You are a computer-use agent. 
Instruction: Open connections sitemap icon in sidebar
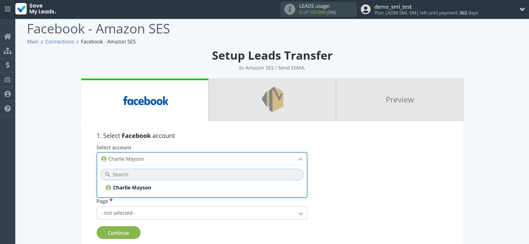coord(8,51)
